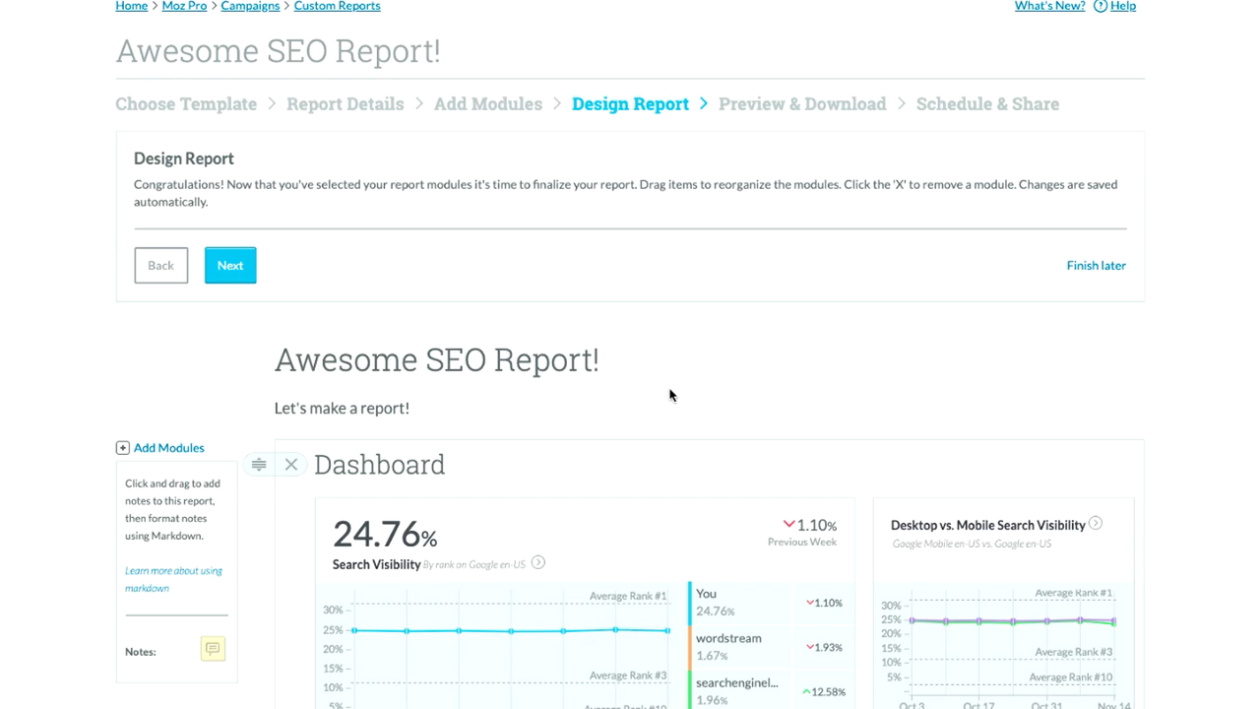
Task: Open the Campaigns breadcrumb link
Action: (x=250, y=6)
